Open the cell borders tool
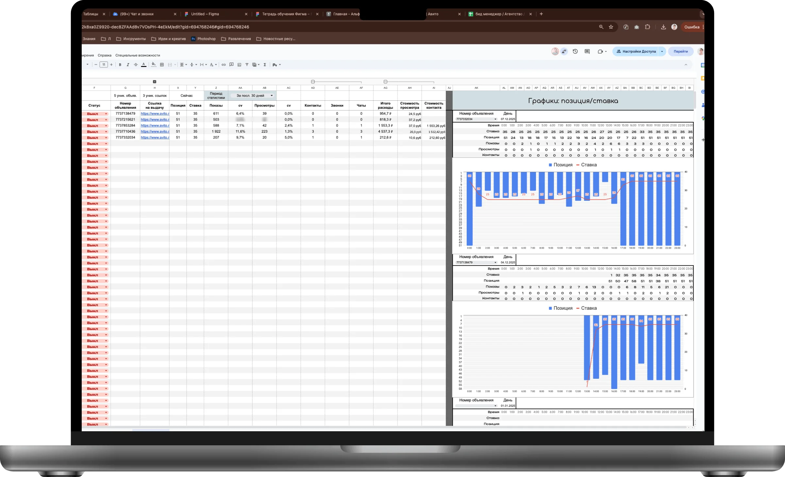 click(161, 65)
